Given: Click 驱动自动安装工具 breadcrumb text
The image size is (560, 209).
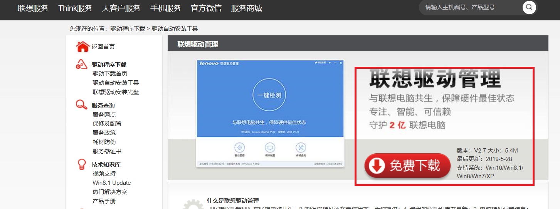Looking at the screenshot, I should click(x=175, y=28).
